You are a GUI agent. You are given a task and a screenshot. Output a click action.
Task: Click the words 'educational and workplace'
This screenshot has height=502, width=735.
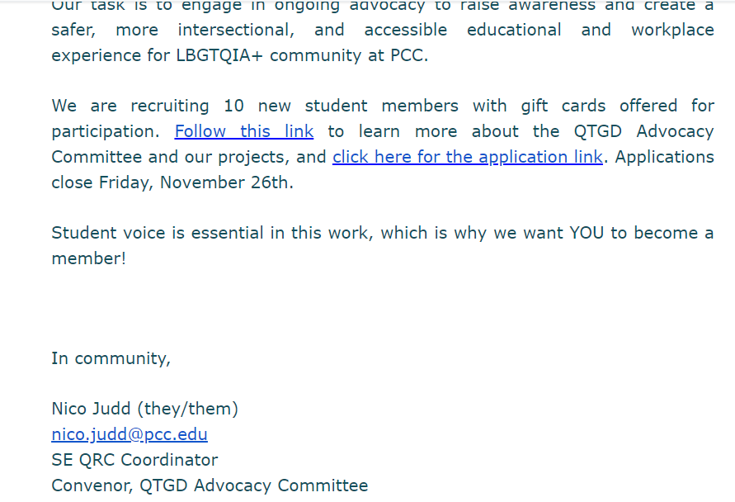point(590,30)
